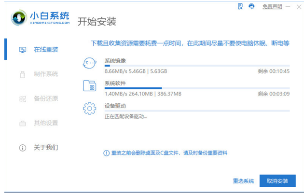
Task: Click the 设备驱动 gear icon
Action: click(x=89, y=108)
